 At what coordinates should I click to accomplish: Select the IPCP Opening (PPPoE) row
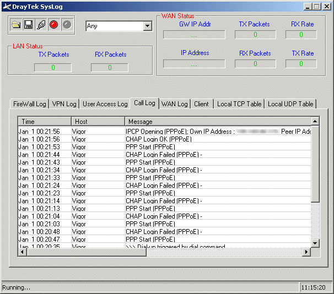(x=164, y=132)
